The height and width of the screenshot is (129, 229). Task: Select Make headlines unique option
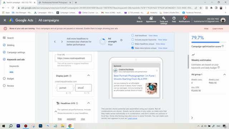(x=132, y=44)
